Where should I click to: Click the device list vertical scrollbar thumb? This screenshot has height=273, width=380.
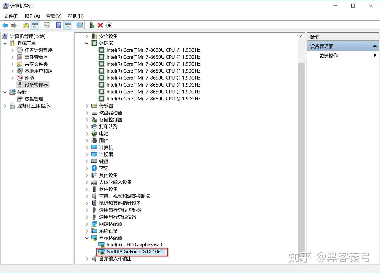coord(301,159)
